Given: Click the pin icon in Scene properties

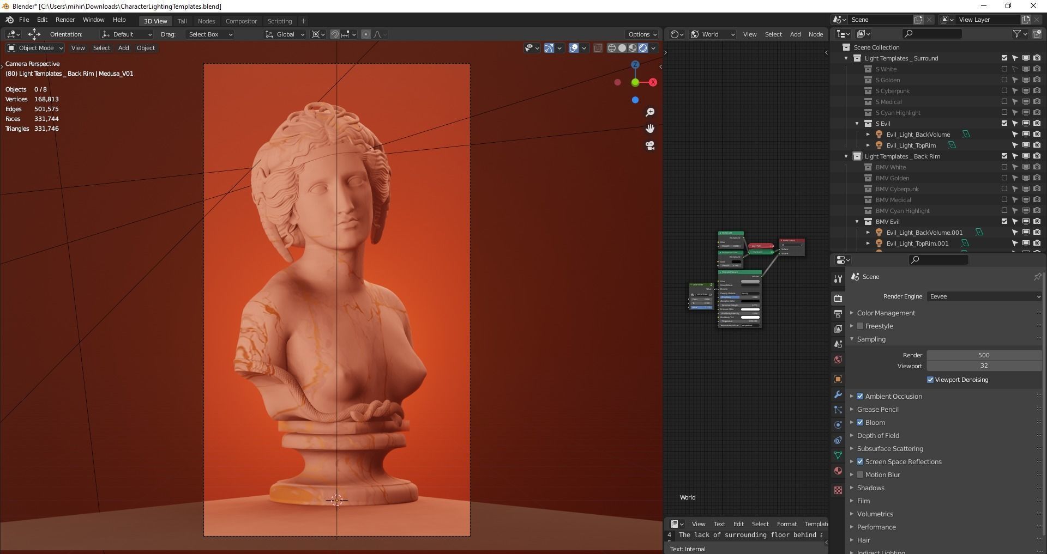Looking at the screenshot, I should point(1037,277).
